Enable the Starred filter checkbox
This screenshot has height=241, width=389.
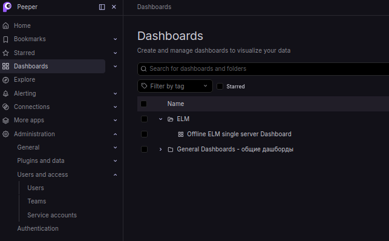220,87
